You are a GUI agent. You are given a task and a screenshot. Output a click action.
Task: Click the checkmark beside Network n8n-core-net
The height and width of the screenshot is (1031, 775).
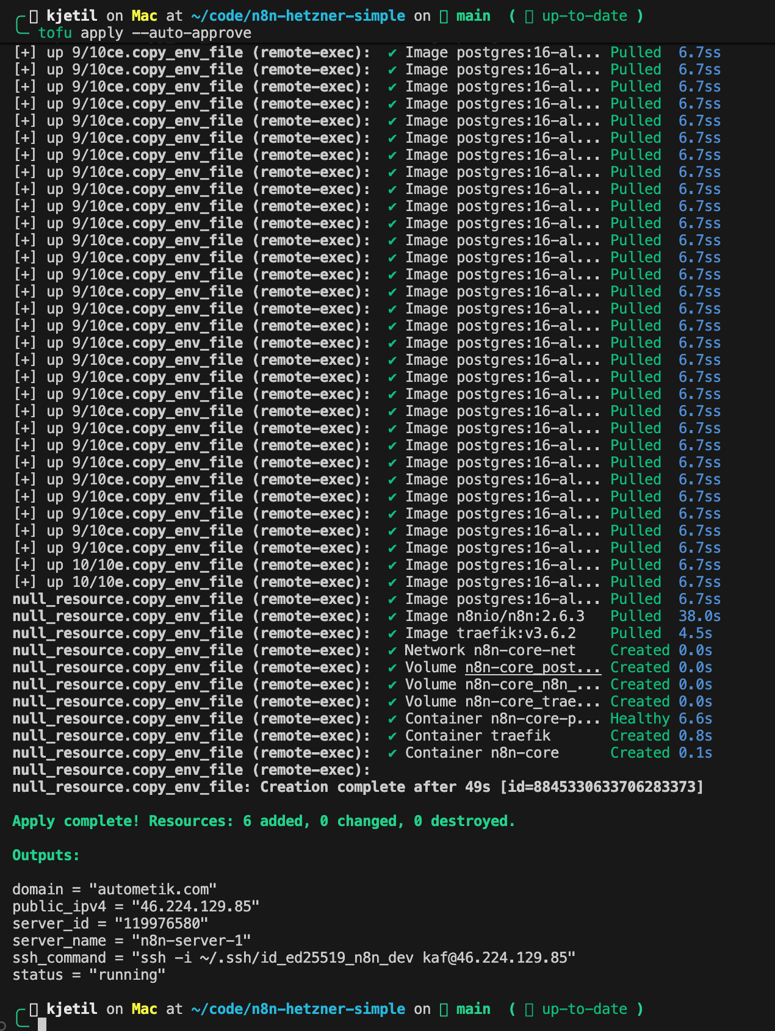coord(392,651)
